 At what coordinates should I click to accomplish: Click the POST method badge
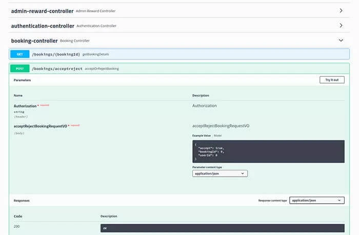(19, 69)
